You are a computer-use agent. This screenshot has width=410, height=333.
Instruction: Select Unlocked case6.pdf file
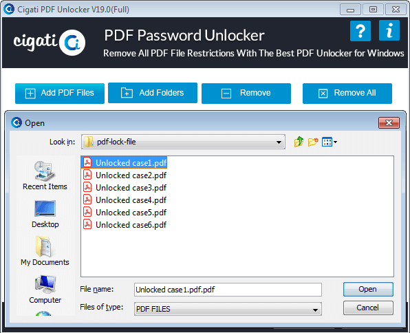125,225
